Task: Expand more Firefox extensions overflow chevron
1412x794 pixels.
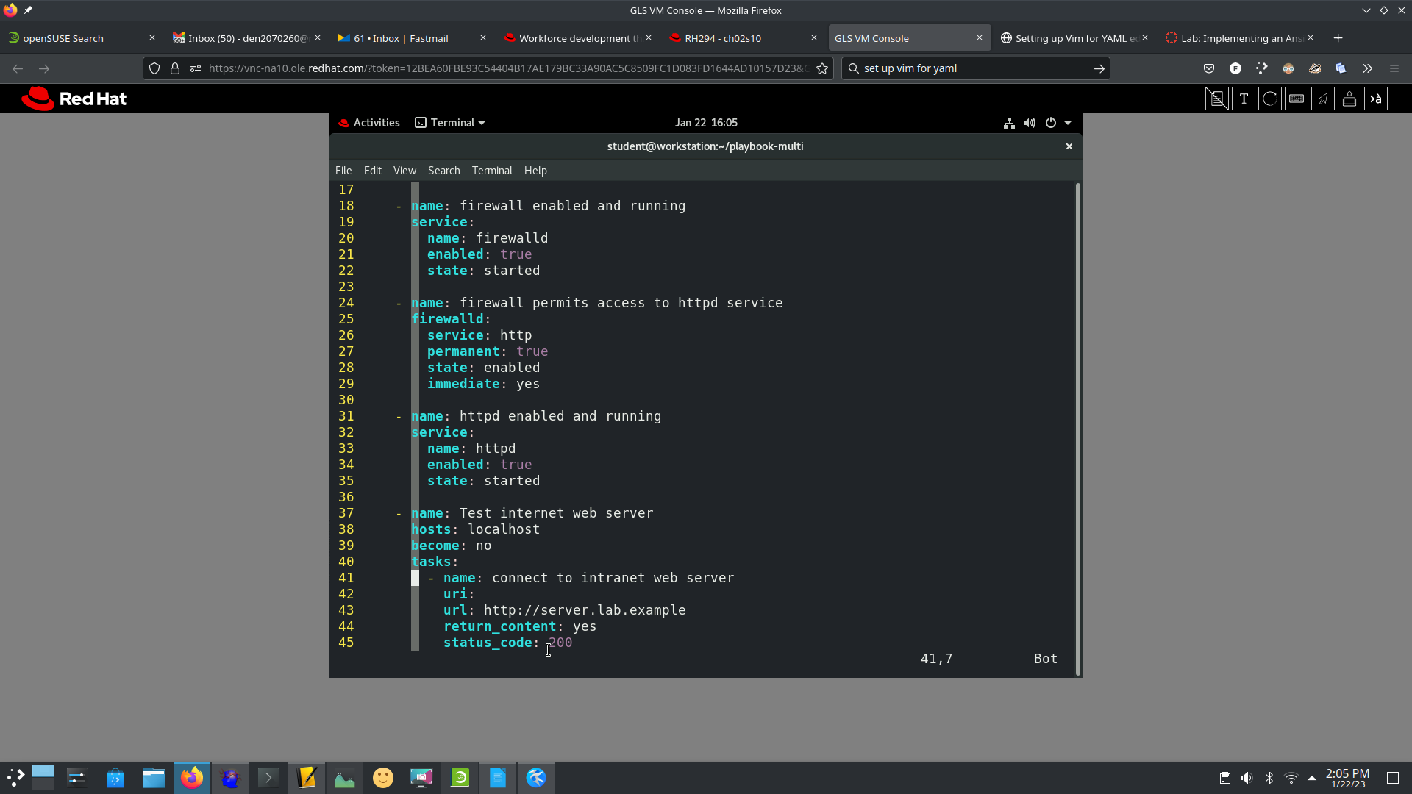Action: pyautogui.click(x=1367, y=68)
